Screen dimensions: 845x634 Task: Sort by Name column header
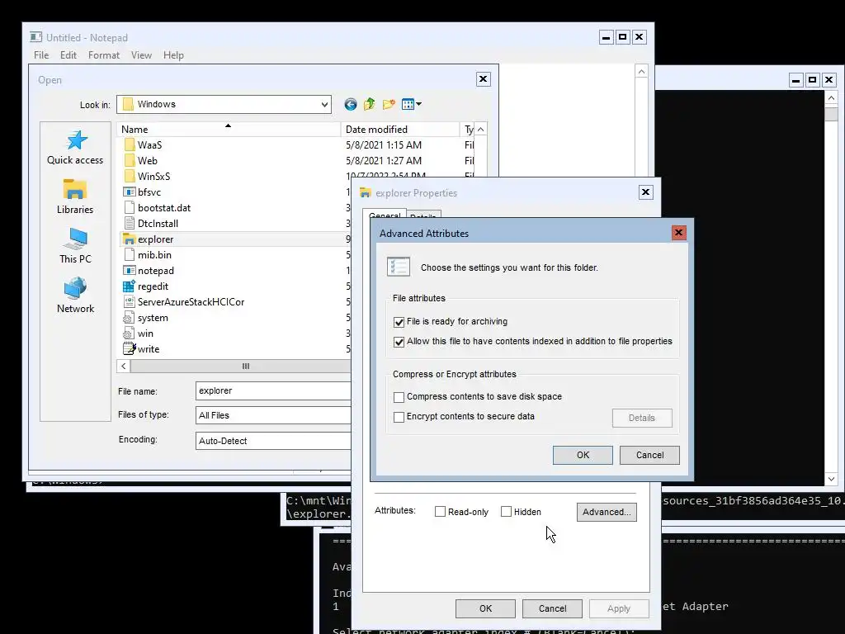tap(229, 130)
